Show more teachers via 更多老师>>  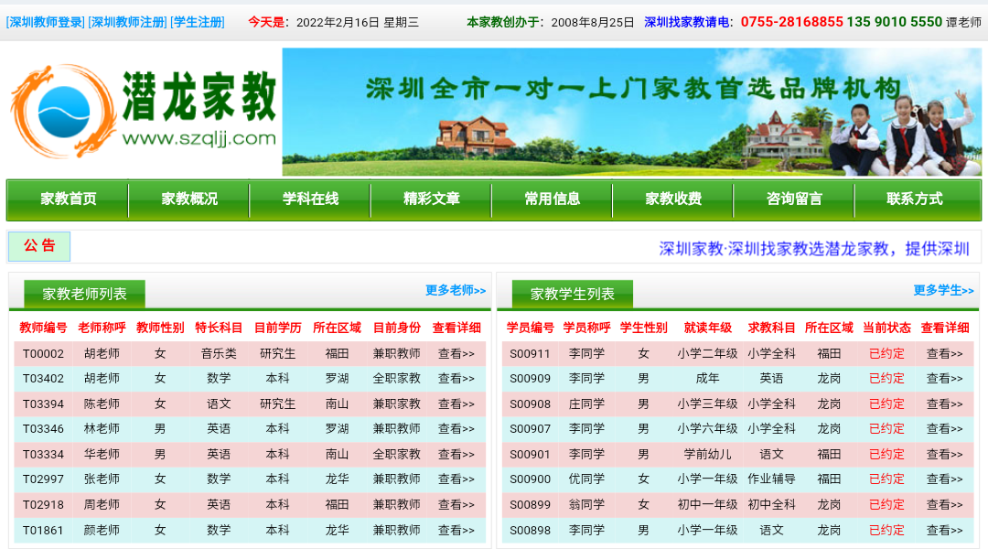456,290
